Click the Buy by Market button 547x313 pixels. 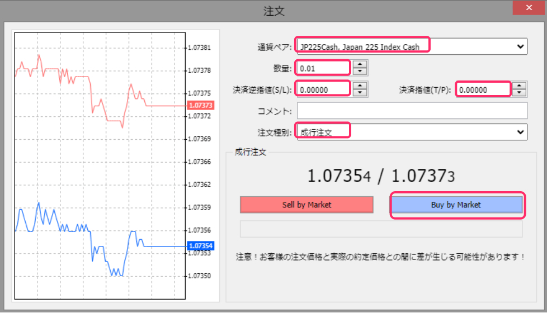pos(457,205)
